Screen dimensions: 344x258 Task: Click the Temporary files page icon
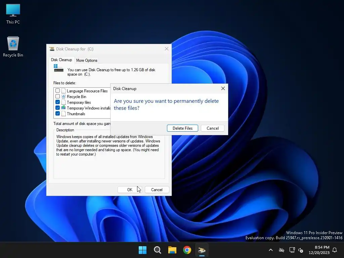tap(63, 102)
